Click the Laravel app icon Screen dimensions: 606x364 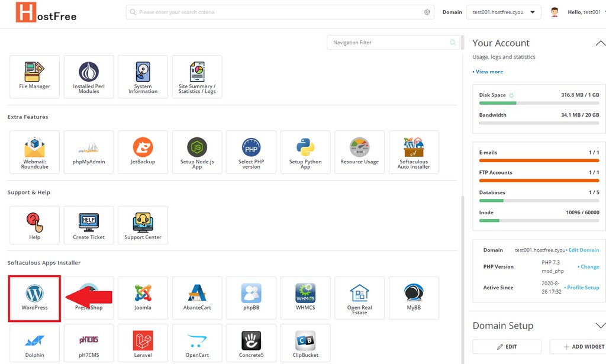tap(143, 344)
